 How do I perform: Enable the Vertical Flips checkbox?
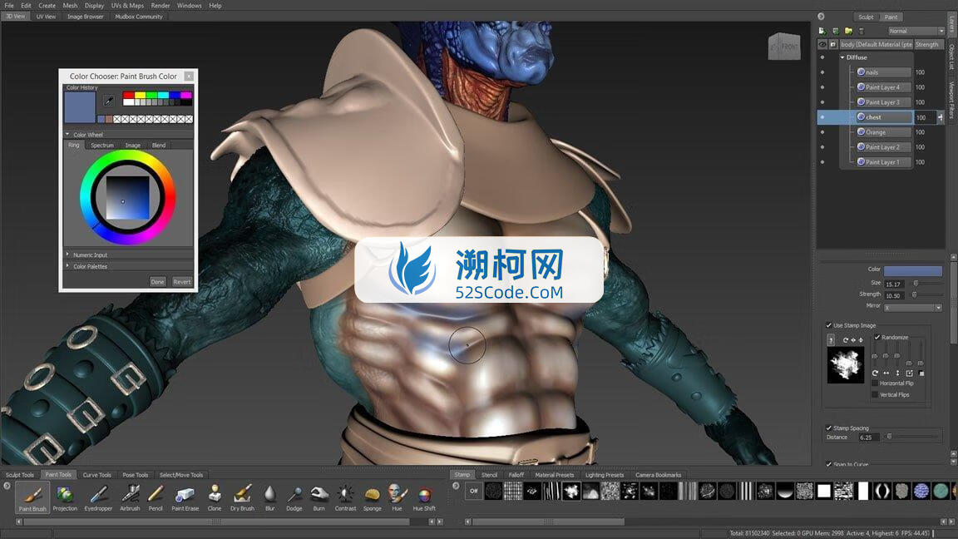click(875, 395)
